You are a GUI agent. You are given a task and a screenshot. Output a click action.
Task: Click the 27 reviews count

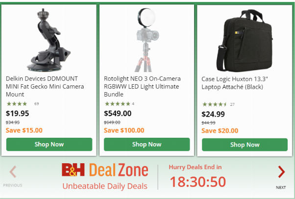pyautogui.click(x=232, y=104)
